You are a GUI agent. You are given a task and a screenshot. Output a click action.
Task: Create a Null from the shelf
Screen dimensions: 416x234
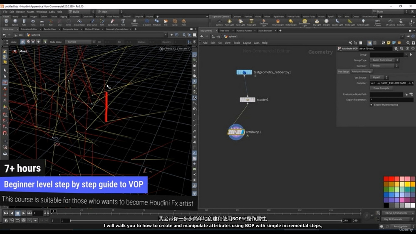click(x=51, y=22)
